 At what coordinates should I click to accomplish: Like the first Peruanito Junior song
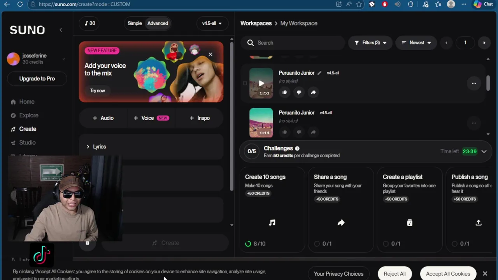[x=284, y=92]
